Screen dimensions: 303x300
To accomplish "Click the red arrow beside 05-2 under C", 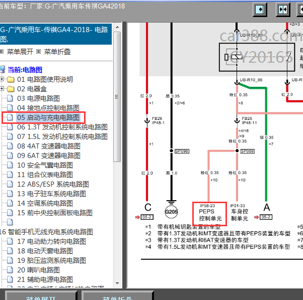I will pyautogui.click(x=137, y=217).
